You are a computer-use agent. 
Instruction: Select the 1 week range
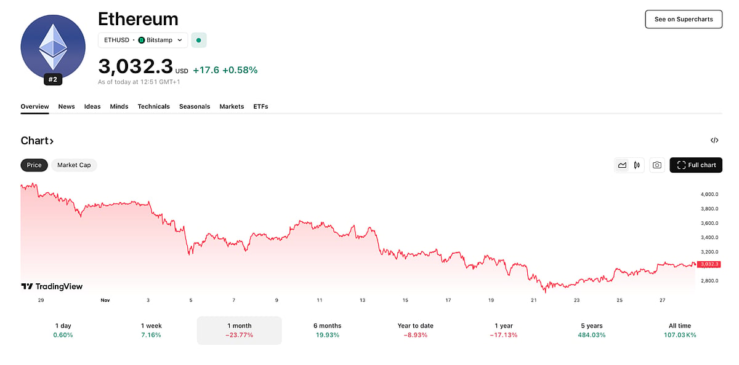(151, 330)
